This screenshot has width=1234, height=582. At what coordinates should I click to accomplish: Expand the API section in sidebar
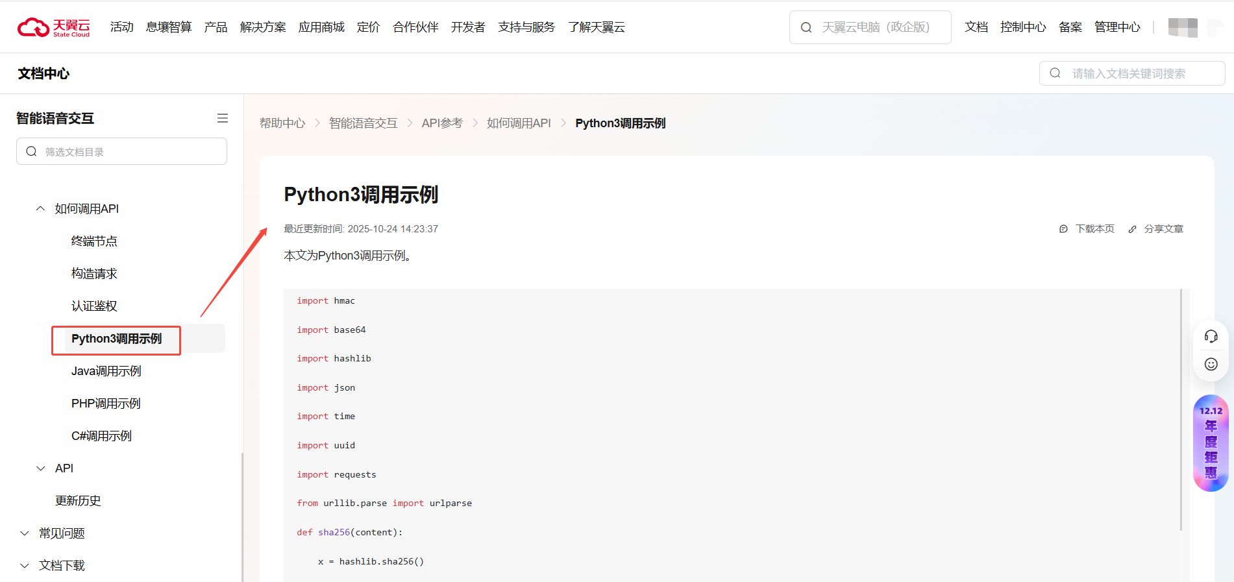40,468
